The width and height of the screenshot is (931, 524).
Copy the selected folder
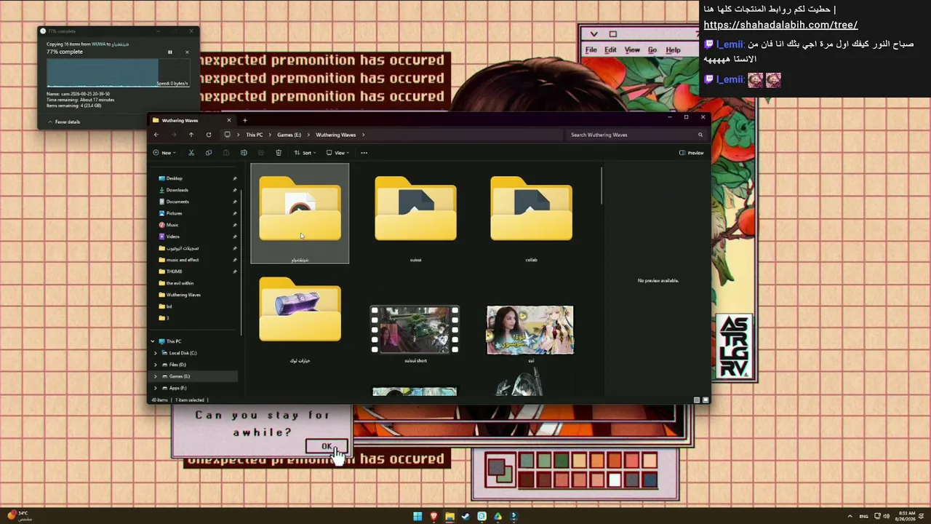point(209,153)
